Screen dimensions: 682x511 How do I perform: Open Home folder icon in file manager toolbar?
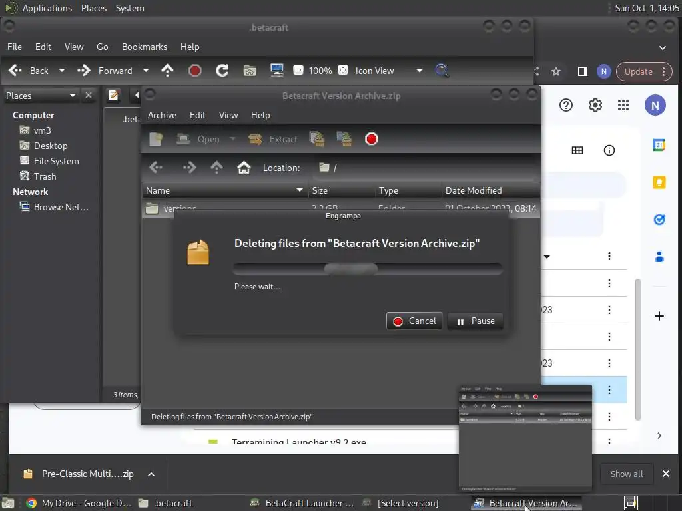pos(250,71)
